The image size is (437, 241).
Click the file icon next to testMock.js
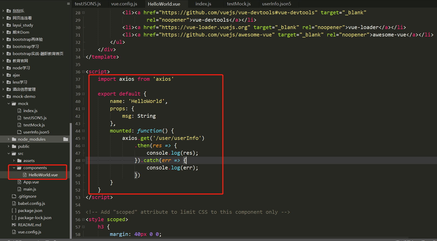19,125
